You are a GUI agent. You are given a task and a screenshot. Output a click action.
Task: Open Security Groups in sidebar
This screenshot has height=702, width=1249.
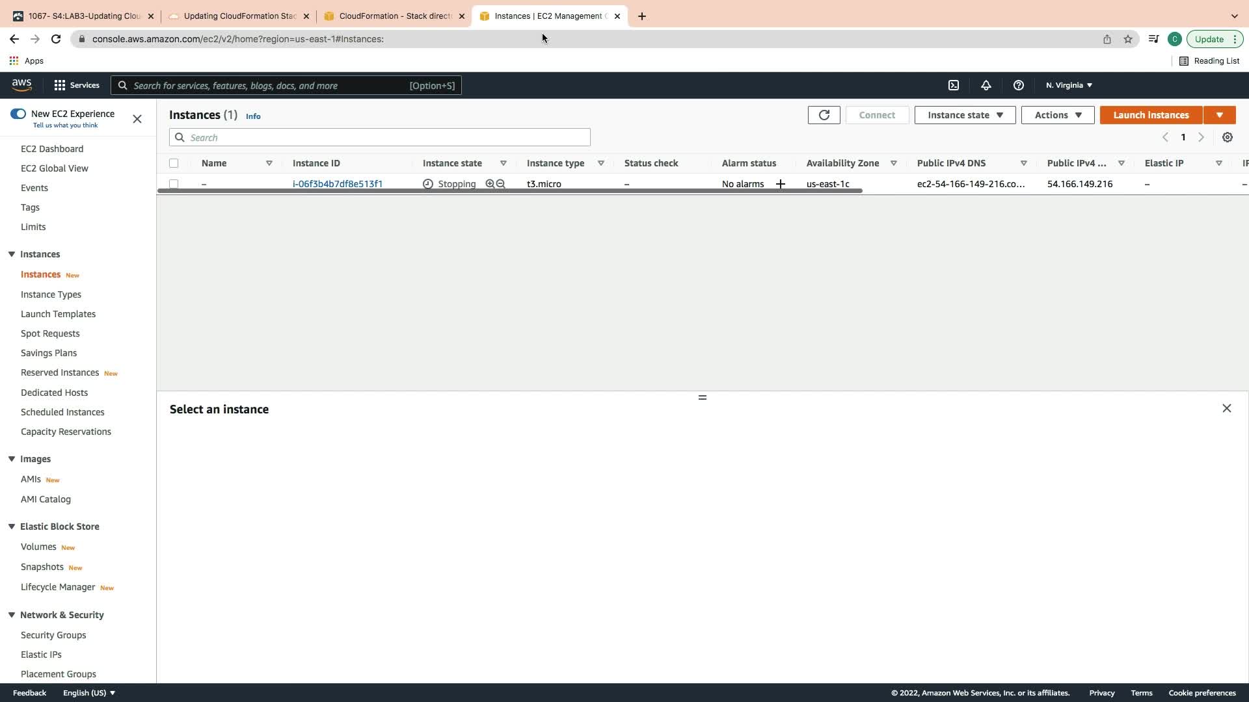(x=53, y=635)
